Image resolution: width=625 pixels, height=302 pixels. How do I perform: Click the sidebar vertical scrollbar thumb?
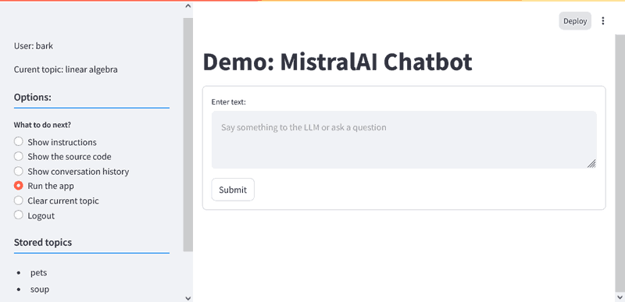[x=188, y=134]
